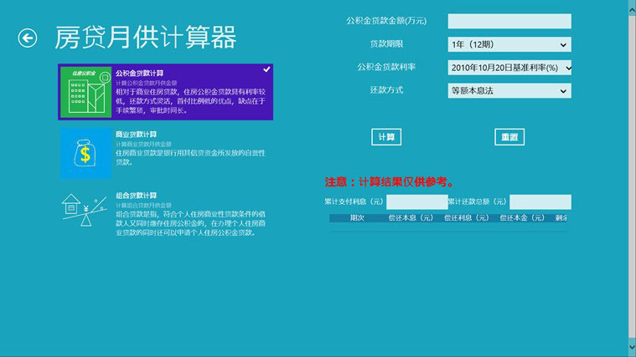Click the 累计支付利息 result field
Viewport: 636px width, 357px height.
point(417,202)
